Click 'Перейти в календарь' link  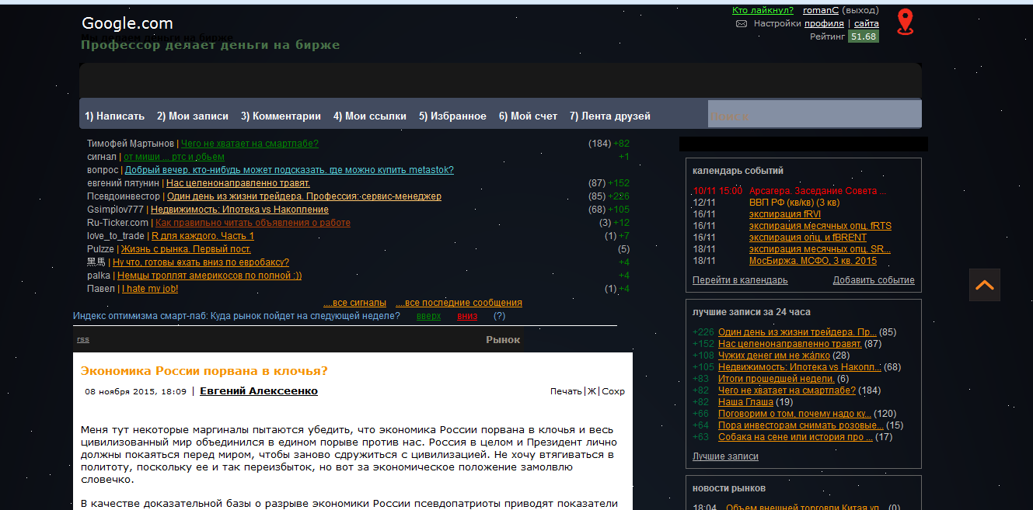pos(740,280)
